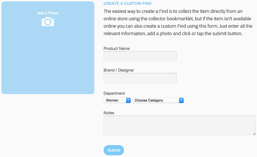The image size is (257, 157).
Task: Click the blue arrows on Choose Category selector
Action: pyautogui.click(x=181, y=100)
